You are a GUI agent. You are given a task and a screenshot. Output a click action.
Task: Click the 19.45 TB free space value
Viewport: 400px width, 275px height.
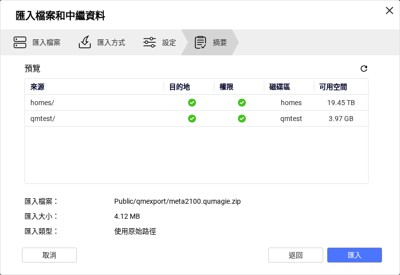[341, 103]
